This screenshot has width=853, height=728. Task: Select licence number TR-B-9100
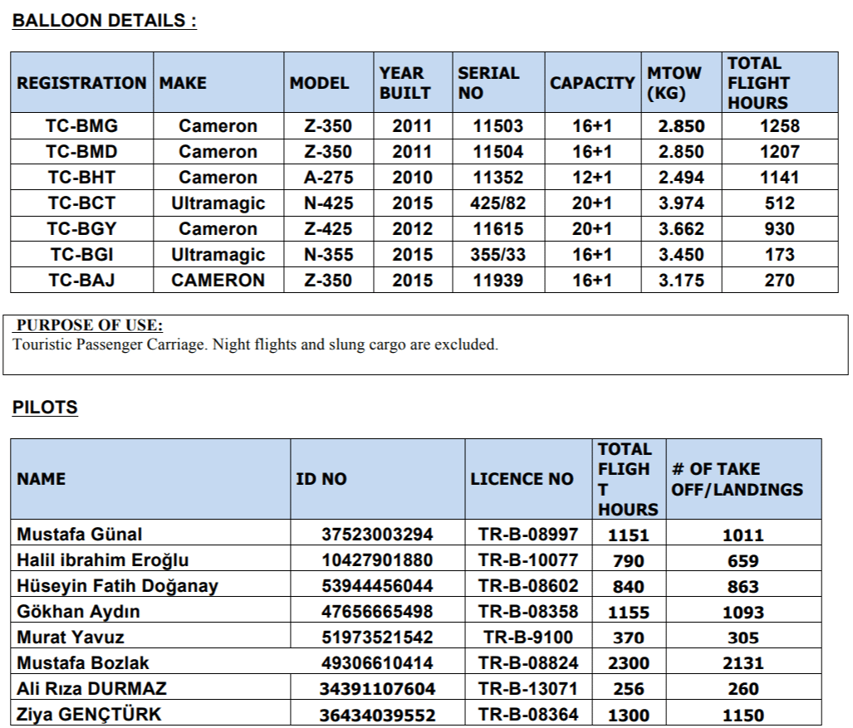pyautogui.click(x=528, y=638)
